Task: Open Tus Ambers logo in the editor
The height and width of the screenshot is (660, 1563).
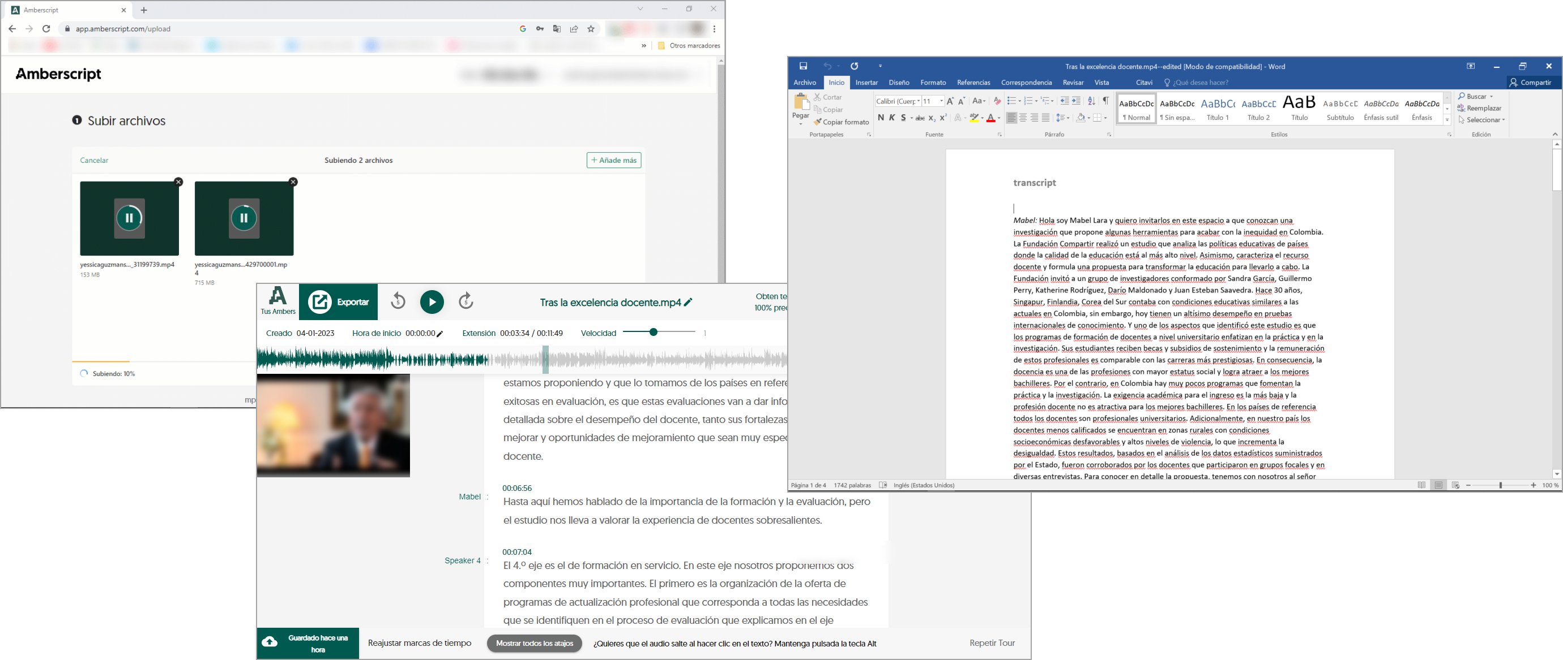Action: 278,301
